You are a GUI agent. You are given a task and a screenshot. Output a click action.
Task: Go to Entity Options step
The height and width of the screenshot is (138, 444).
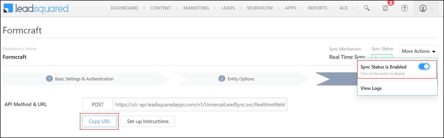tap(236, 79)
